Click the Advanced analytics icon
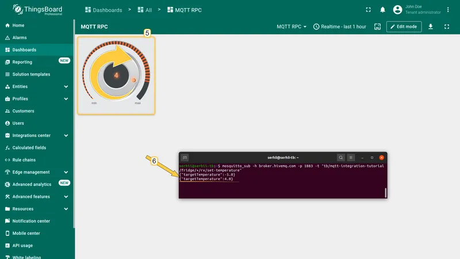The width and height of the screenshot is (460, 259). click(7, 184)
